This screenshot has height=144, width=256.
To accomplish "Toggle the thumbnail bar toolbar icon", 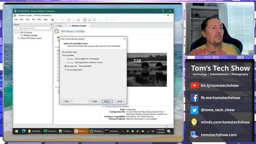I will [x=90, y=20].
